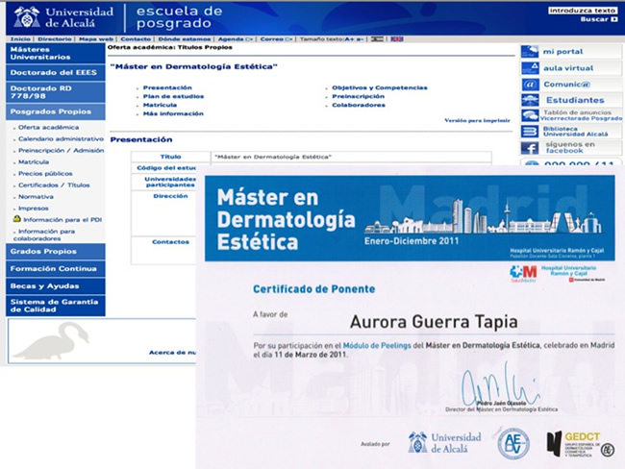Switch language with the UK flag icon
This screenshot has width=625, height=469.
[x=397, y=39]
